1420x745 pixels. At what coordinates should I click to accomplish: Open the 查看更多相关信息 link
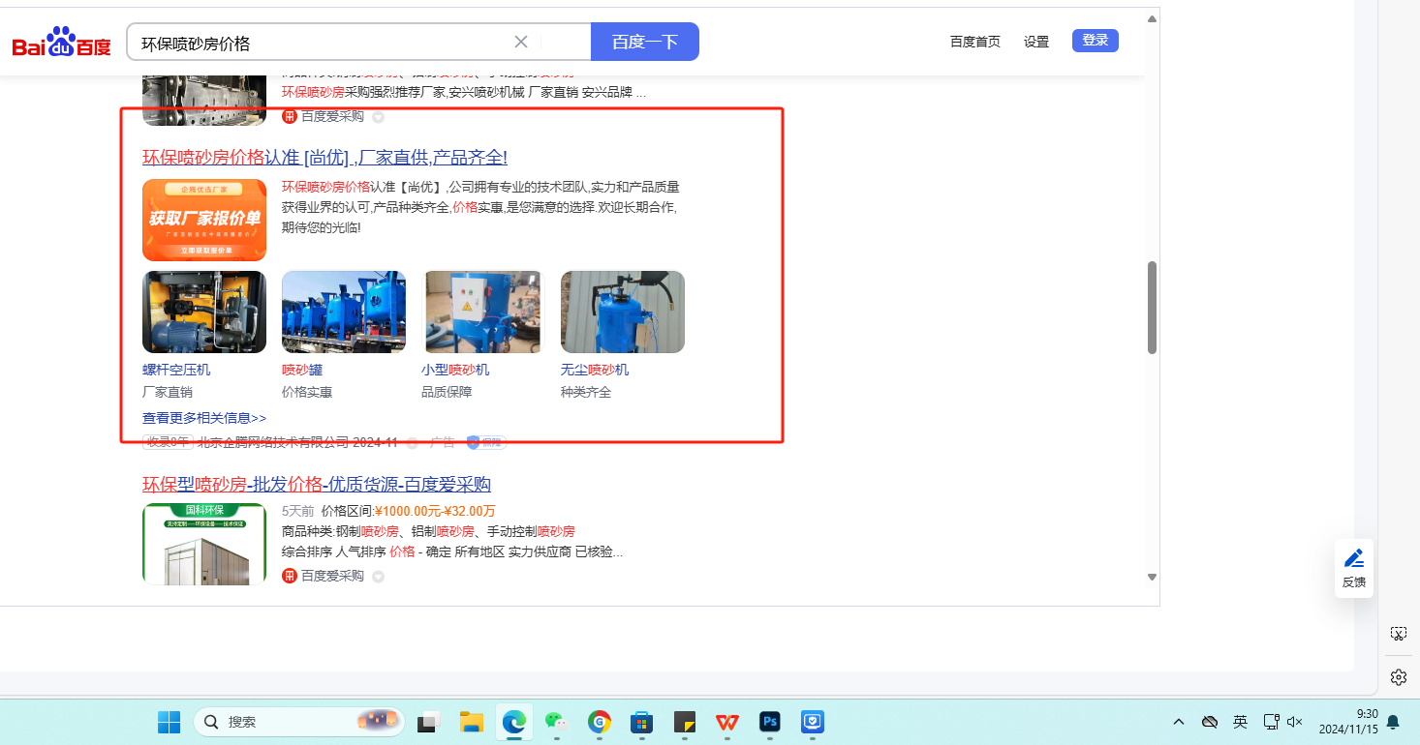point(204,418)
